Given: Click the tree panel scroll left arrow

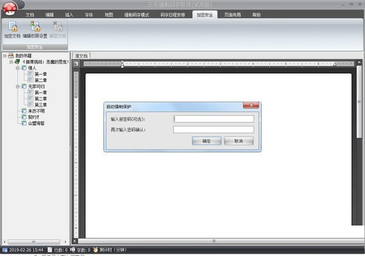Looking at the screenshot, I should point(5,242).
